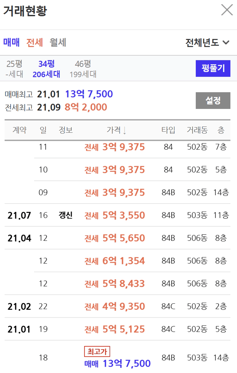Click the chevron next to 전체년도
This screenshot has height=373, width=237.
click(226, 43)
